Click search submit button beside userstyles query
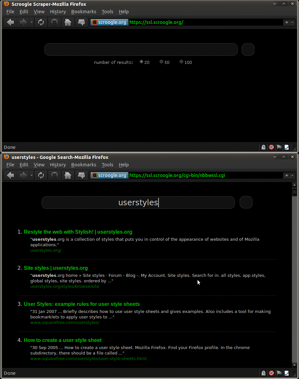Viewport: 299px width, 379px height. 246,202
